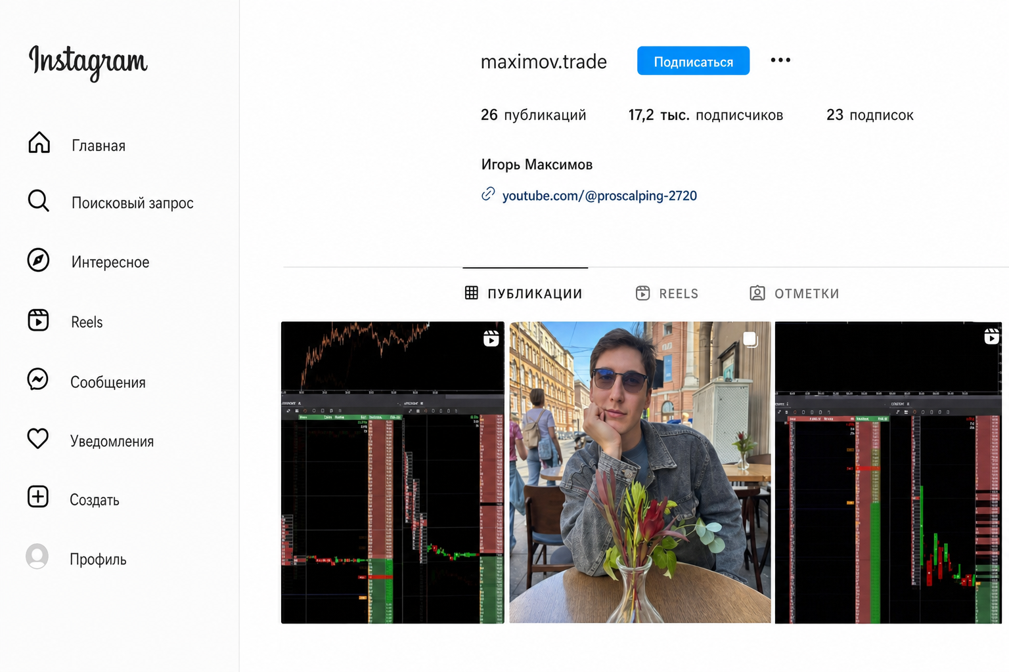Open Сообщения in sidebar

[x=108, y=383]
